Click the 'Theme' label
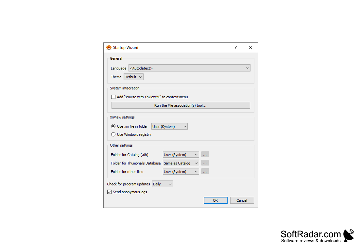362x251 pixels. point(116,77)
